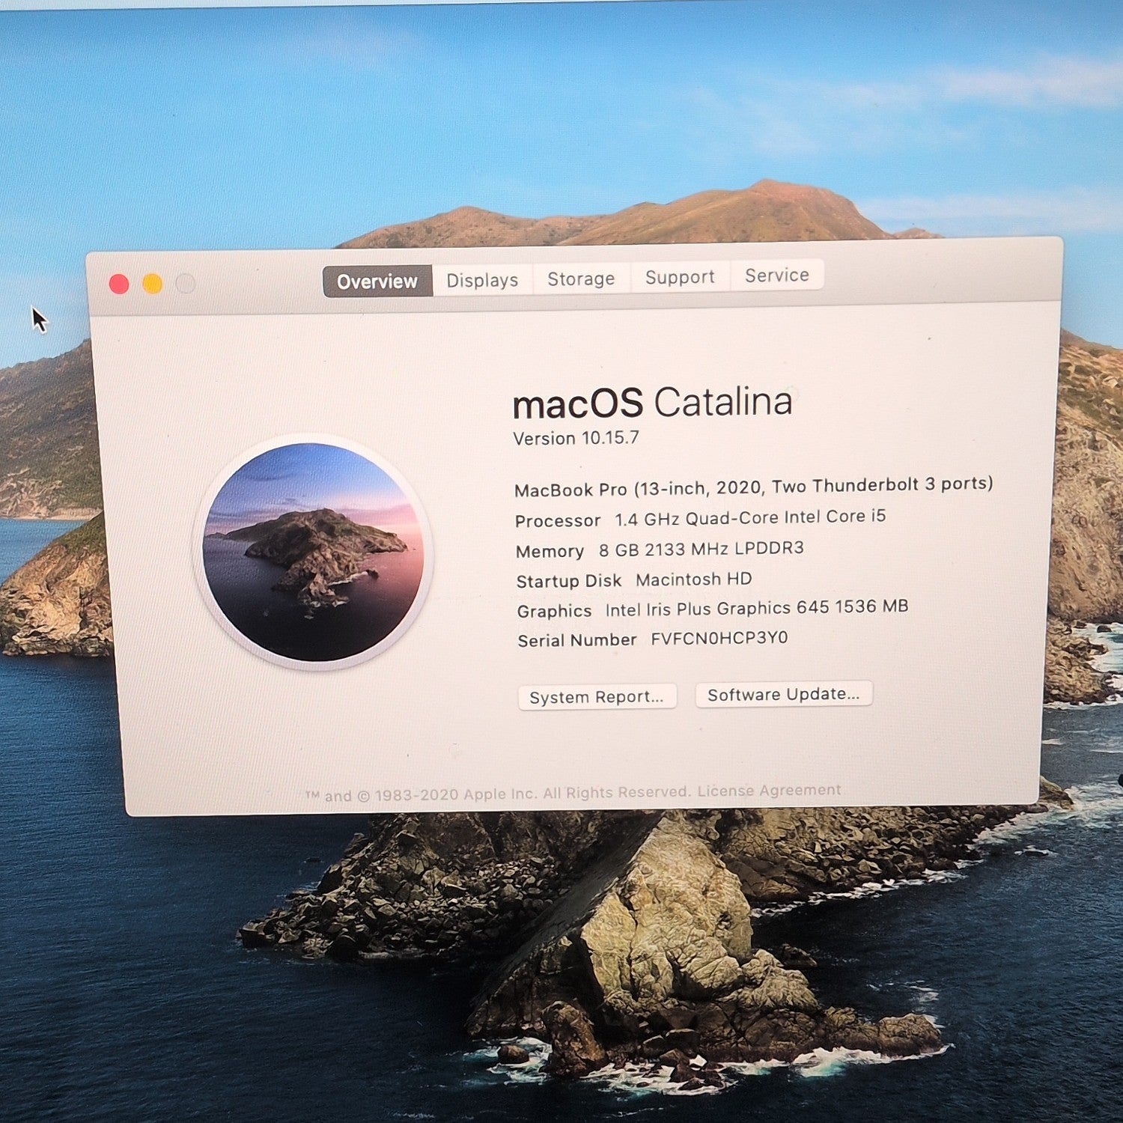Click the macOS Catalina circular logo
The width and height of the screenshot is (1123, 1123).
[x=313, y=552]
